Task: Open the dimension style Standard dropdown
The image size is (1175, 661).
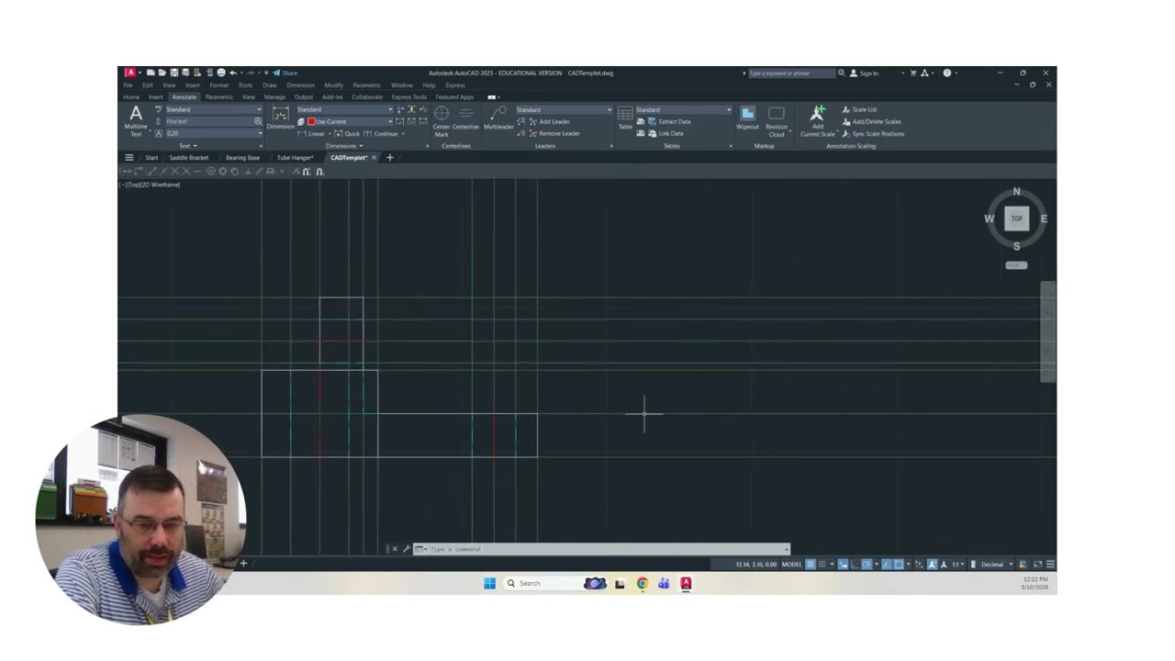Action: (x=344, y=109)
